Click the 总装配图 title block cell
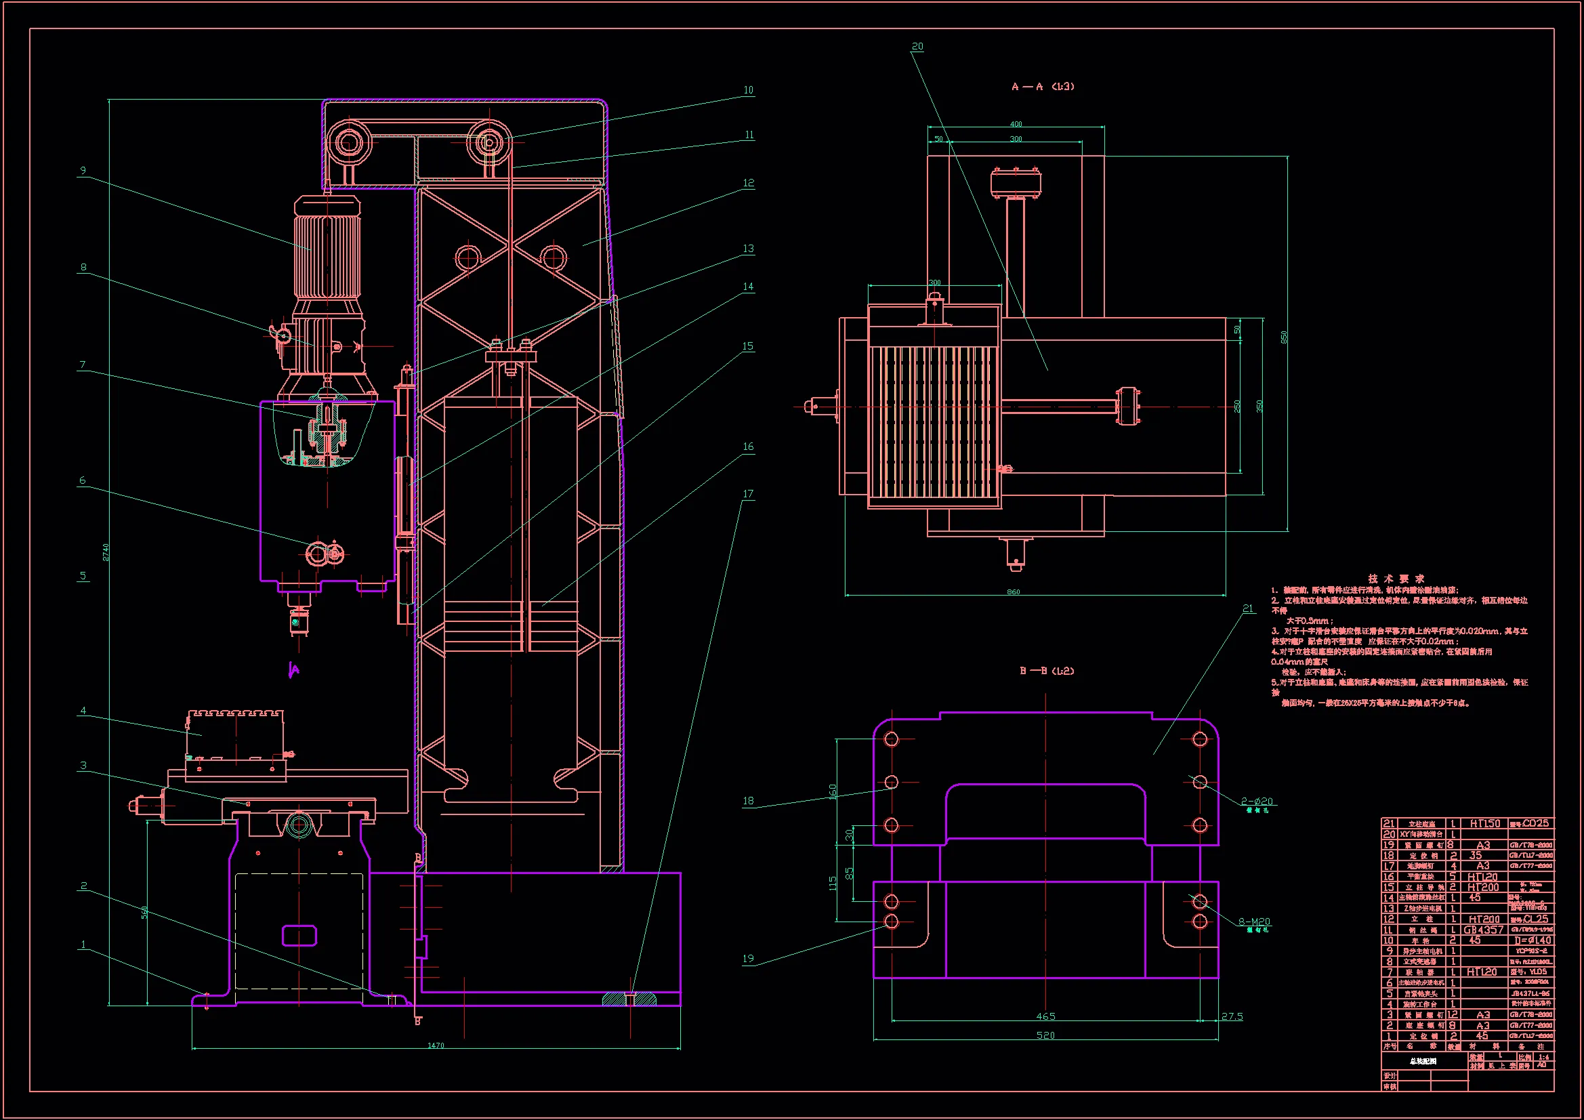Image resolution: width=1584 pixels, height=1120 pixels. tap(1423, 1061)
